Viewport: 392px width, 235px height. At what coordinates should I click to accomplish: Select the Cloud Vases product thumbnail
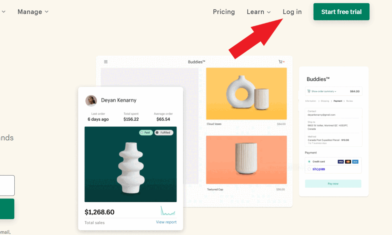(246, 94)
